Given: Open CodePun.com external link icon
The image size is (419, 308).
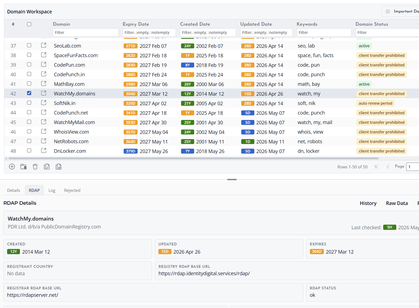Looking at the screenshot, I should click(43, 64).
